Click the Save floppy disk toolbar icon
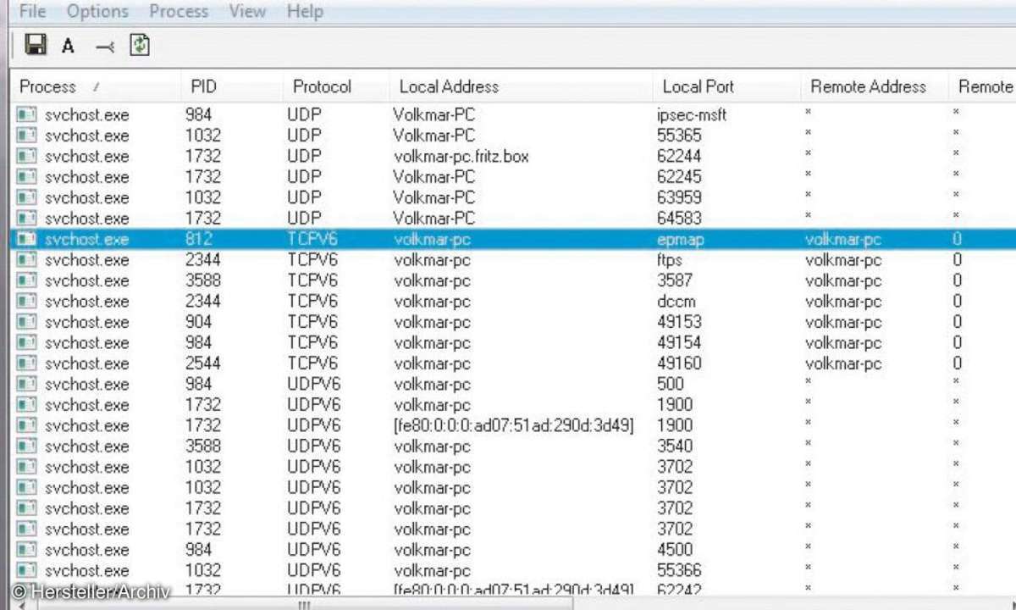1016x610 pixels. 36,45
